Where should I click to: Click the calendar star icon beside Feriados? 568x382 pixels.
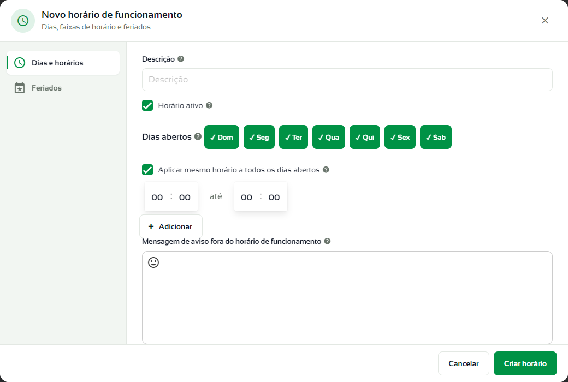(20, 88)
